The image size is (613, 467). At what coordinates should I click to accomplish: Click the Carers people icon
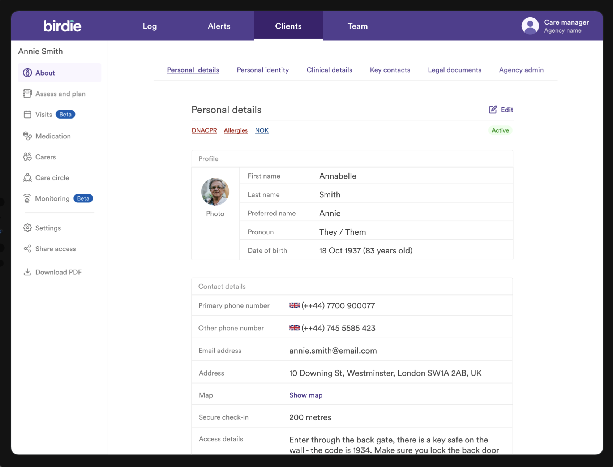click(x=27, y=157)
